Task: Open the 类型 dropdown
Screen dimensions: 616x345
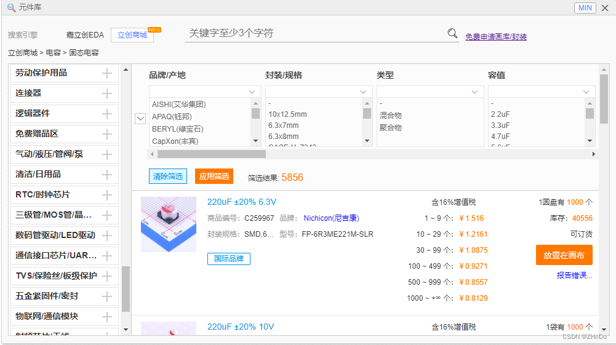Action: click(x=430, y=92)
